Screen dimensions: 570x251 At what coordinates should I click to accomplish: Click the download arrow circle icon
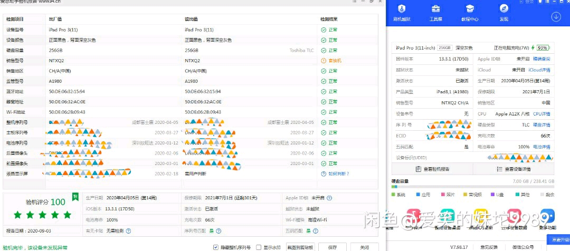[556, 17]
